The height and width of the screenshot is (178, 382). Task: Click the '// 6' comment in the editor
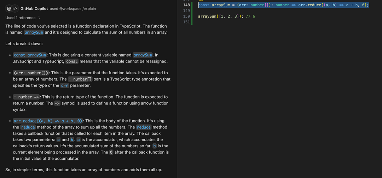[x=250, y=16]
